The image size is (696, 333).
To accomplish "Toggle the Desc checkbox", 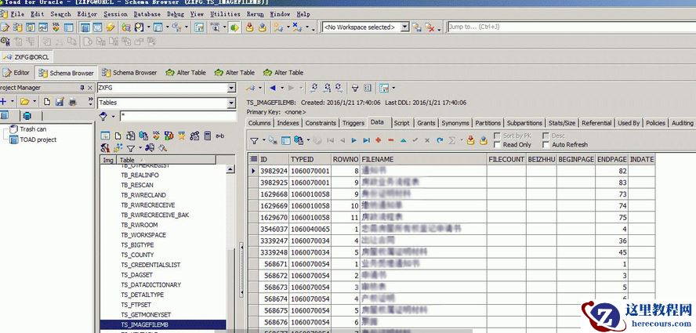I will [x=546, y=136].
